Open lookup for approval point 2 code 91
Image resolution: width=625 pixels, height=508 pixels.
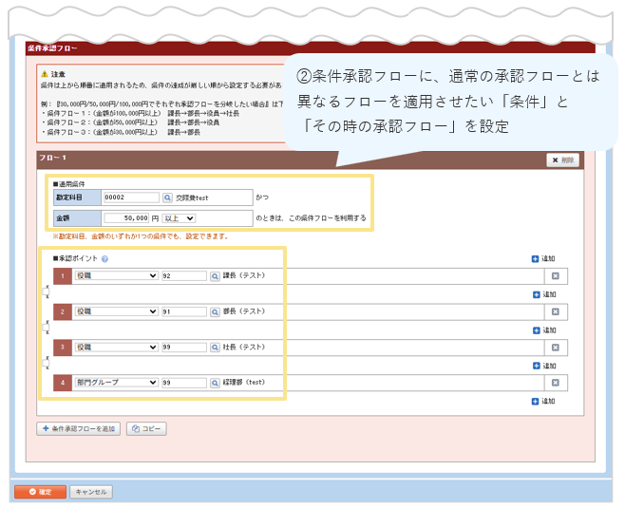[x=215, y=312]
